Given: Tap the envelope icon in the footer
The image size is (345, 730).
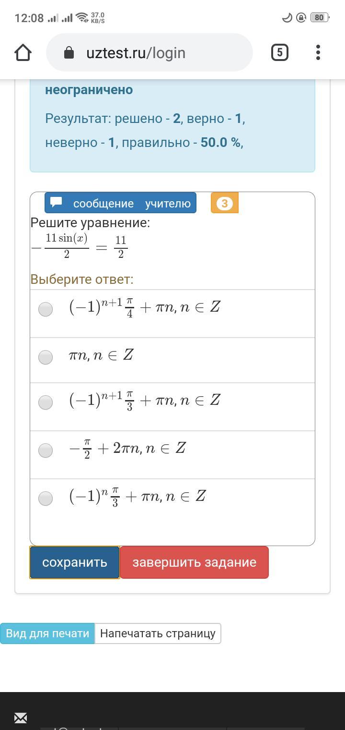Looking at the screenshot, I should coord(21,718).
